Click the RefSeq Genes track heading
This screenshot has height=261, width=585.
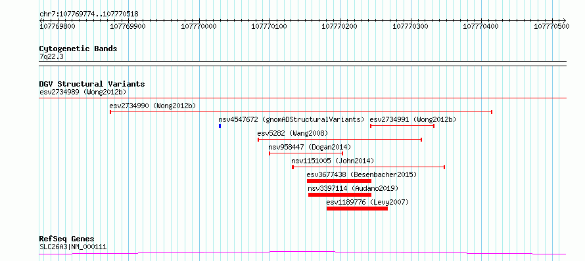click(x=67, y=239)
